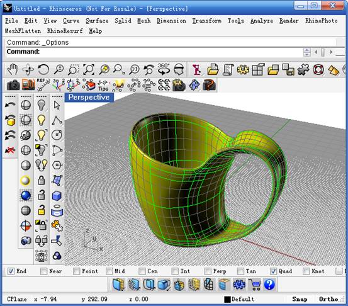Viewport: 348px width, 306px height.
Task: Open the MeshFlatten menu
Action: (x=23, y=31)
